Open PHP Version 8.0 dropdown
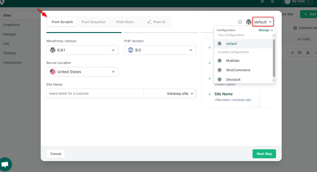Image resolution: width=317 pixels, height=172 pixels. pyautogui.click(x=160, y=50)
